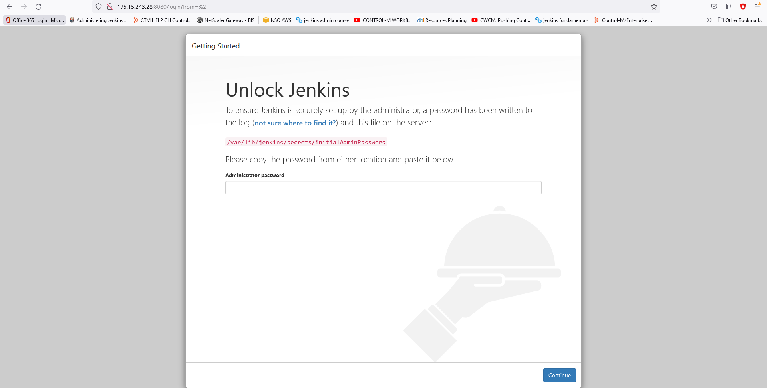Bookmark this page with the star icon
Image resolution: width=767 pixels, height=388 pixels.
click(x=654, y=7)
